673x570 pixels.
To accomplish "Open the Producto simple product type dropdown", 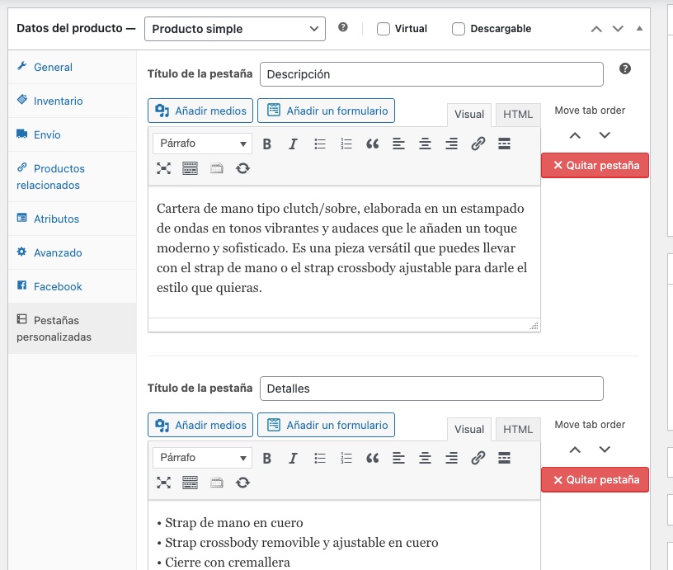I will click(235, 29).
